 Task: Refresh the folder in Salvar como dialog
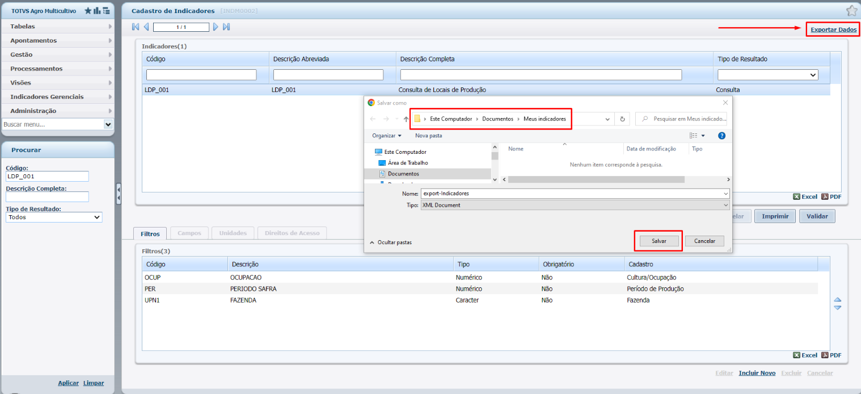click(622, 119)
